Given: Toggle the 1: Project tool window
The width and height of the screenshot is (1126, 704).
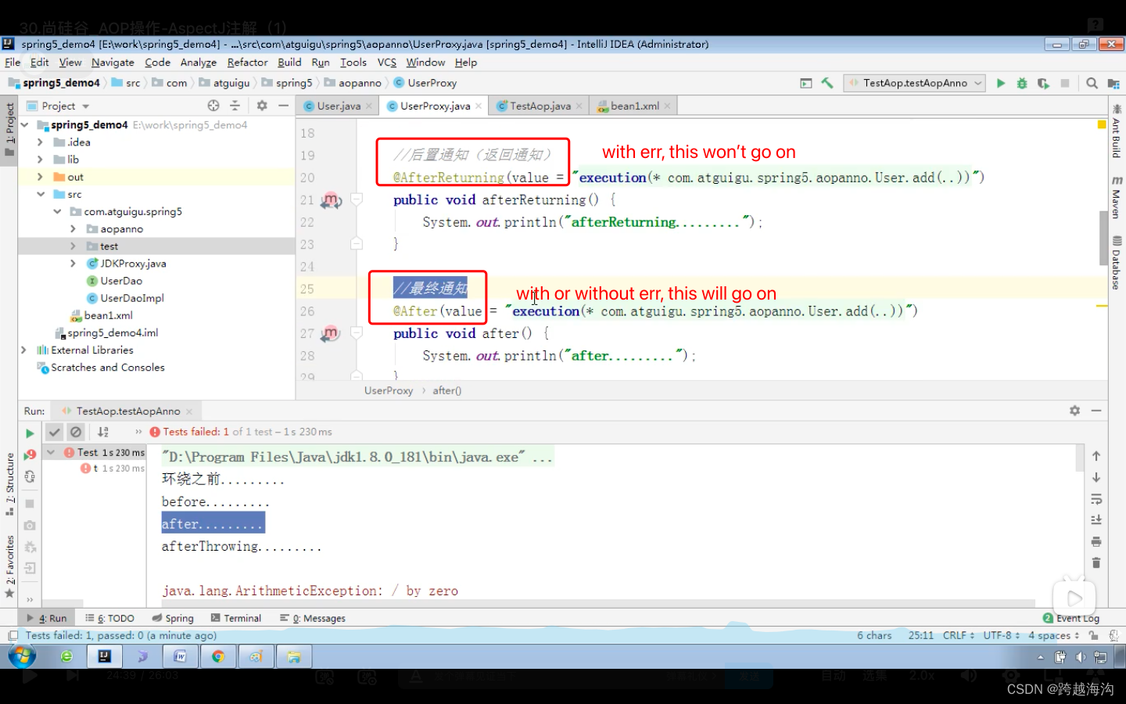Looking at the screenshot, I should [x=9, y=129].
